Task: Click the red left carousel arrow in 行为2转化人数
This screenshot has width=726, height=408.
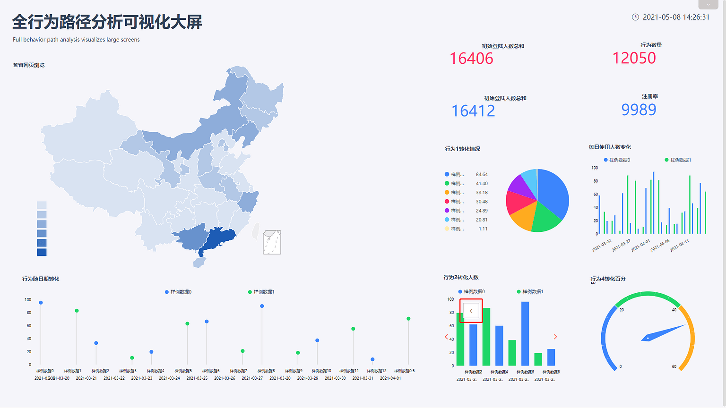Action: [x=446, y=337]
